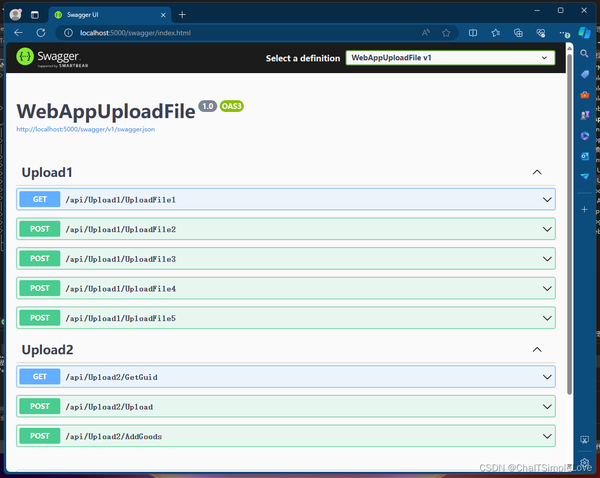Maximize the browser window
The height and width of the screenshot is (478, 600).
coord(561,11)
